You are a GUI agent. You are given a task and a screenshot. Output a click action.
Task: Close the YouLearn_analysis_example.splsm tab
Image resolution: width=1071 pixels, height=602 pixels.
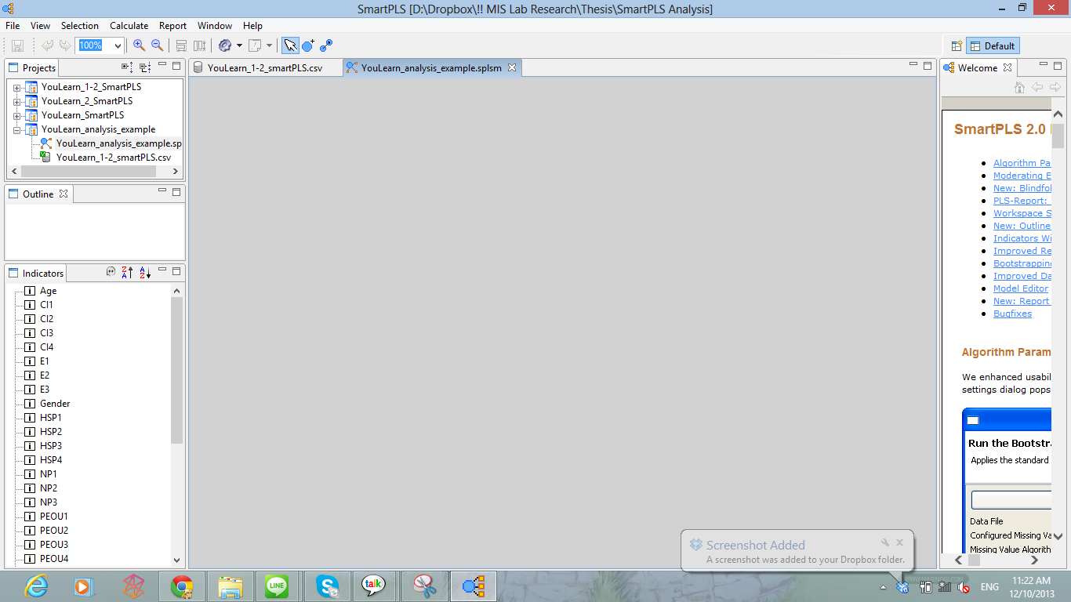(512, 68)
